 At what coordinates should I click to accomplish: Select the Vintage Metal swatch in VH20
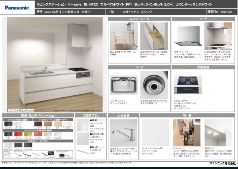18,145
